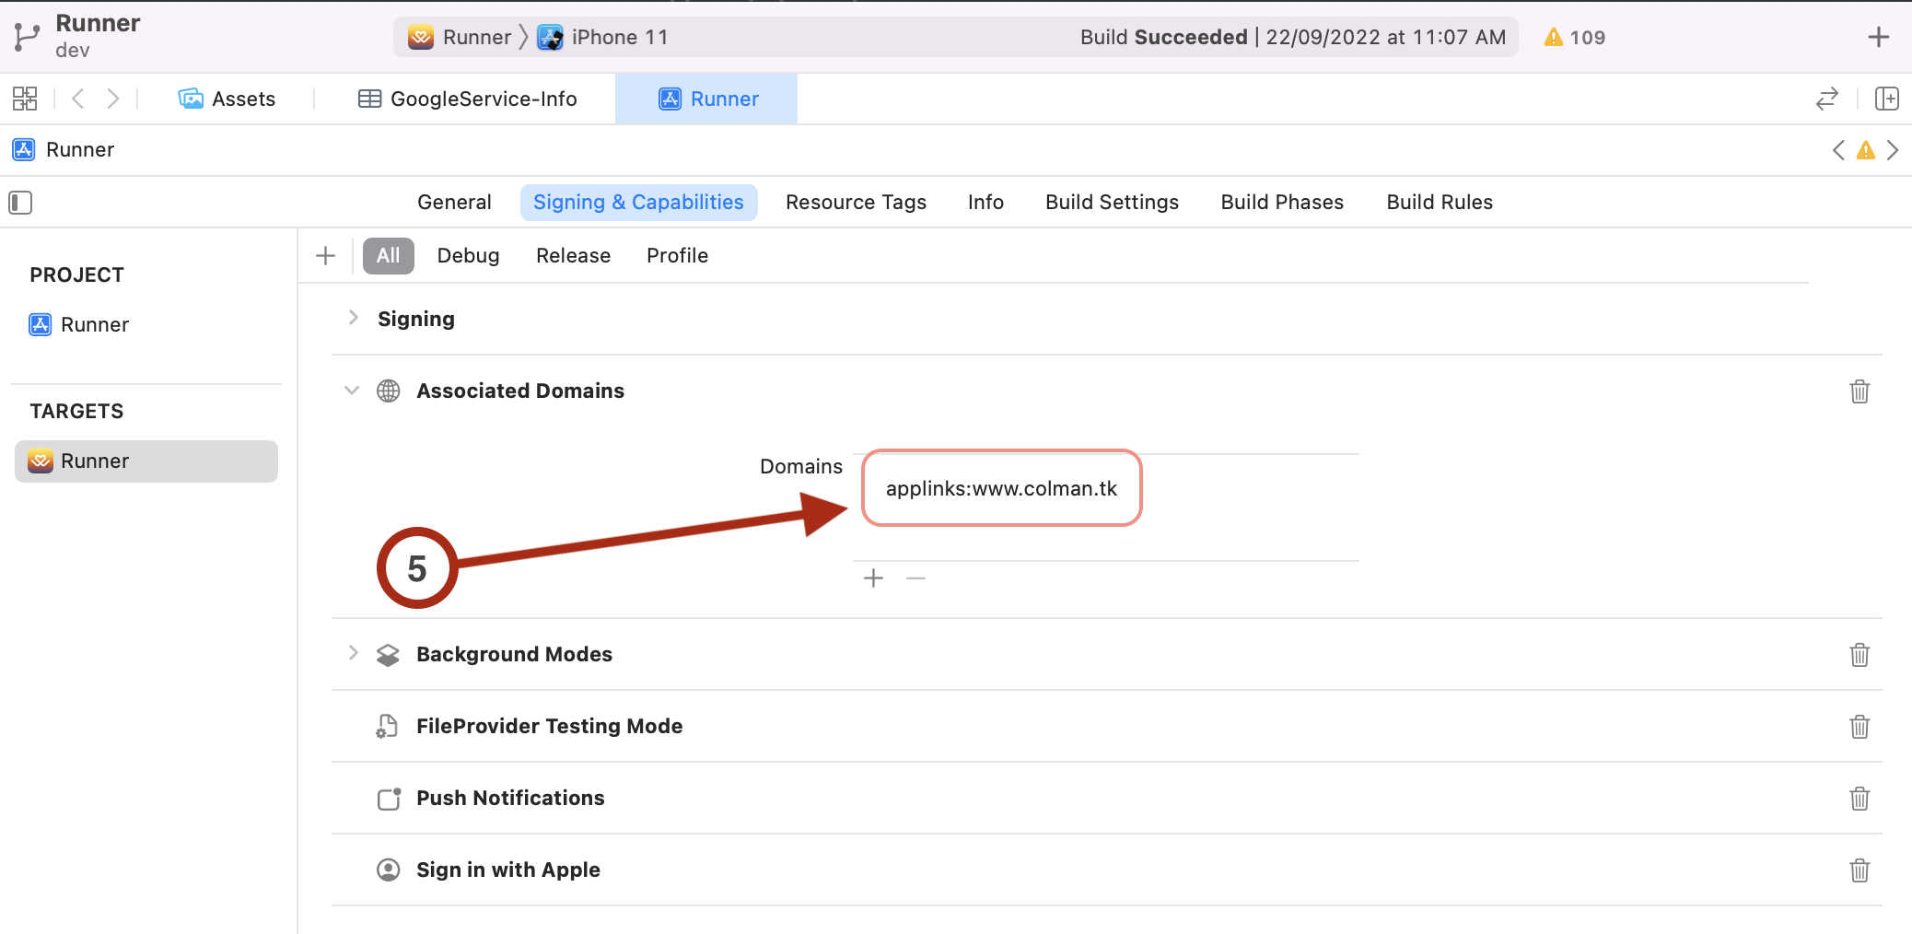Viewport: 1912px width, 934px height.
Task: Delete the Associated Domains capability via trash icon
Action: (x=1860, y=391)
